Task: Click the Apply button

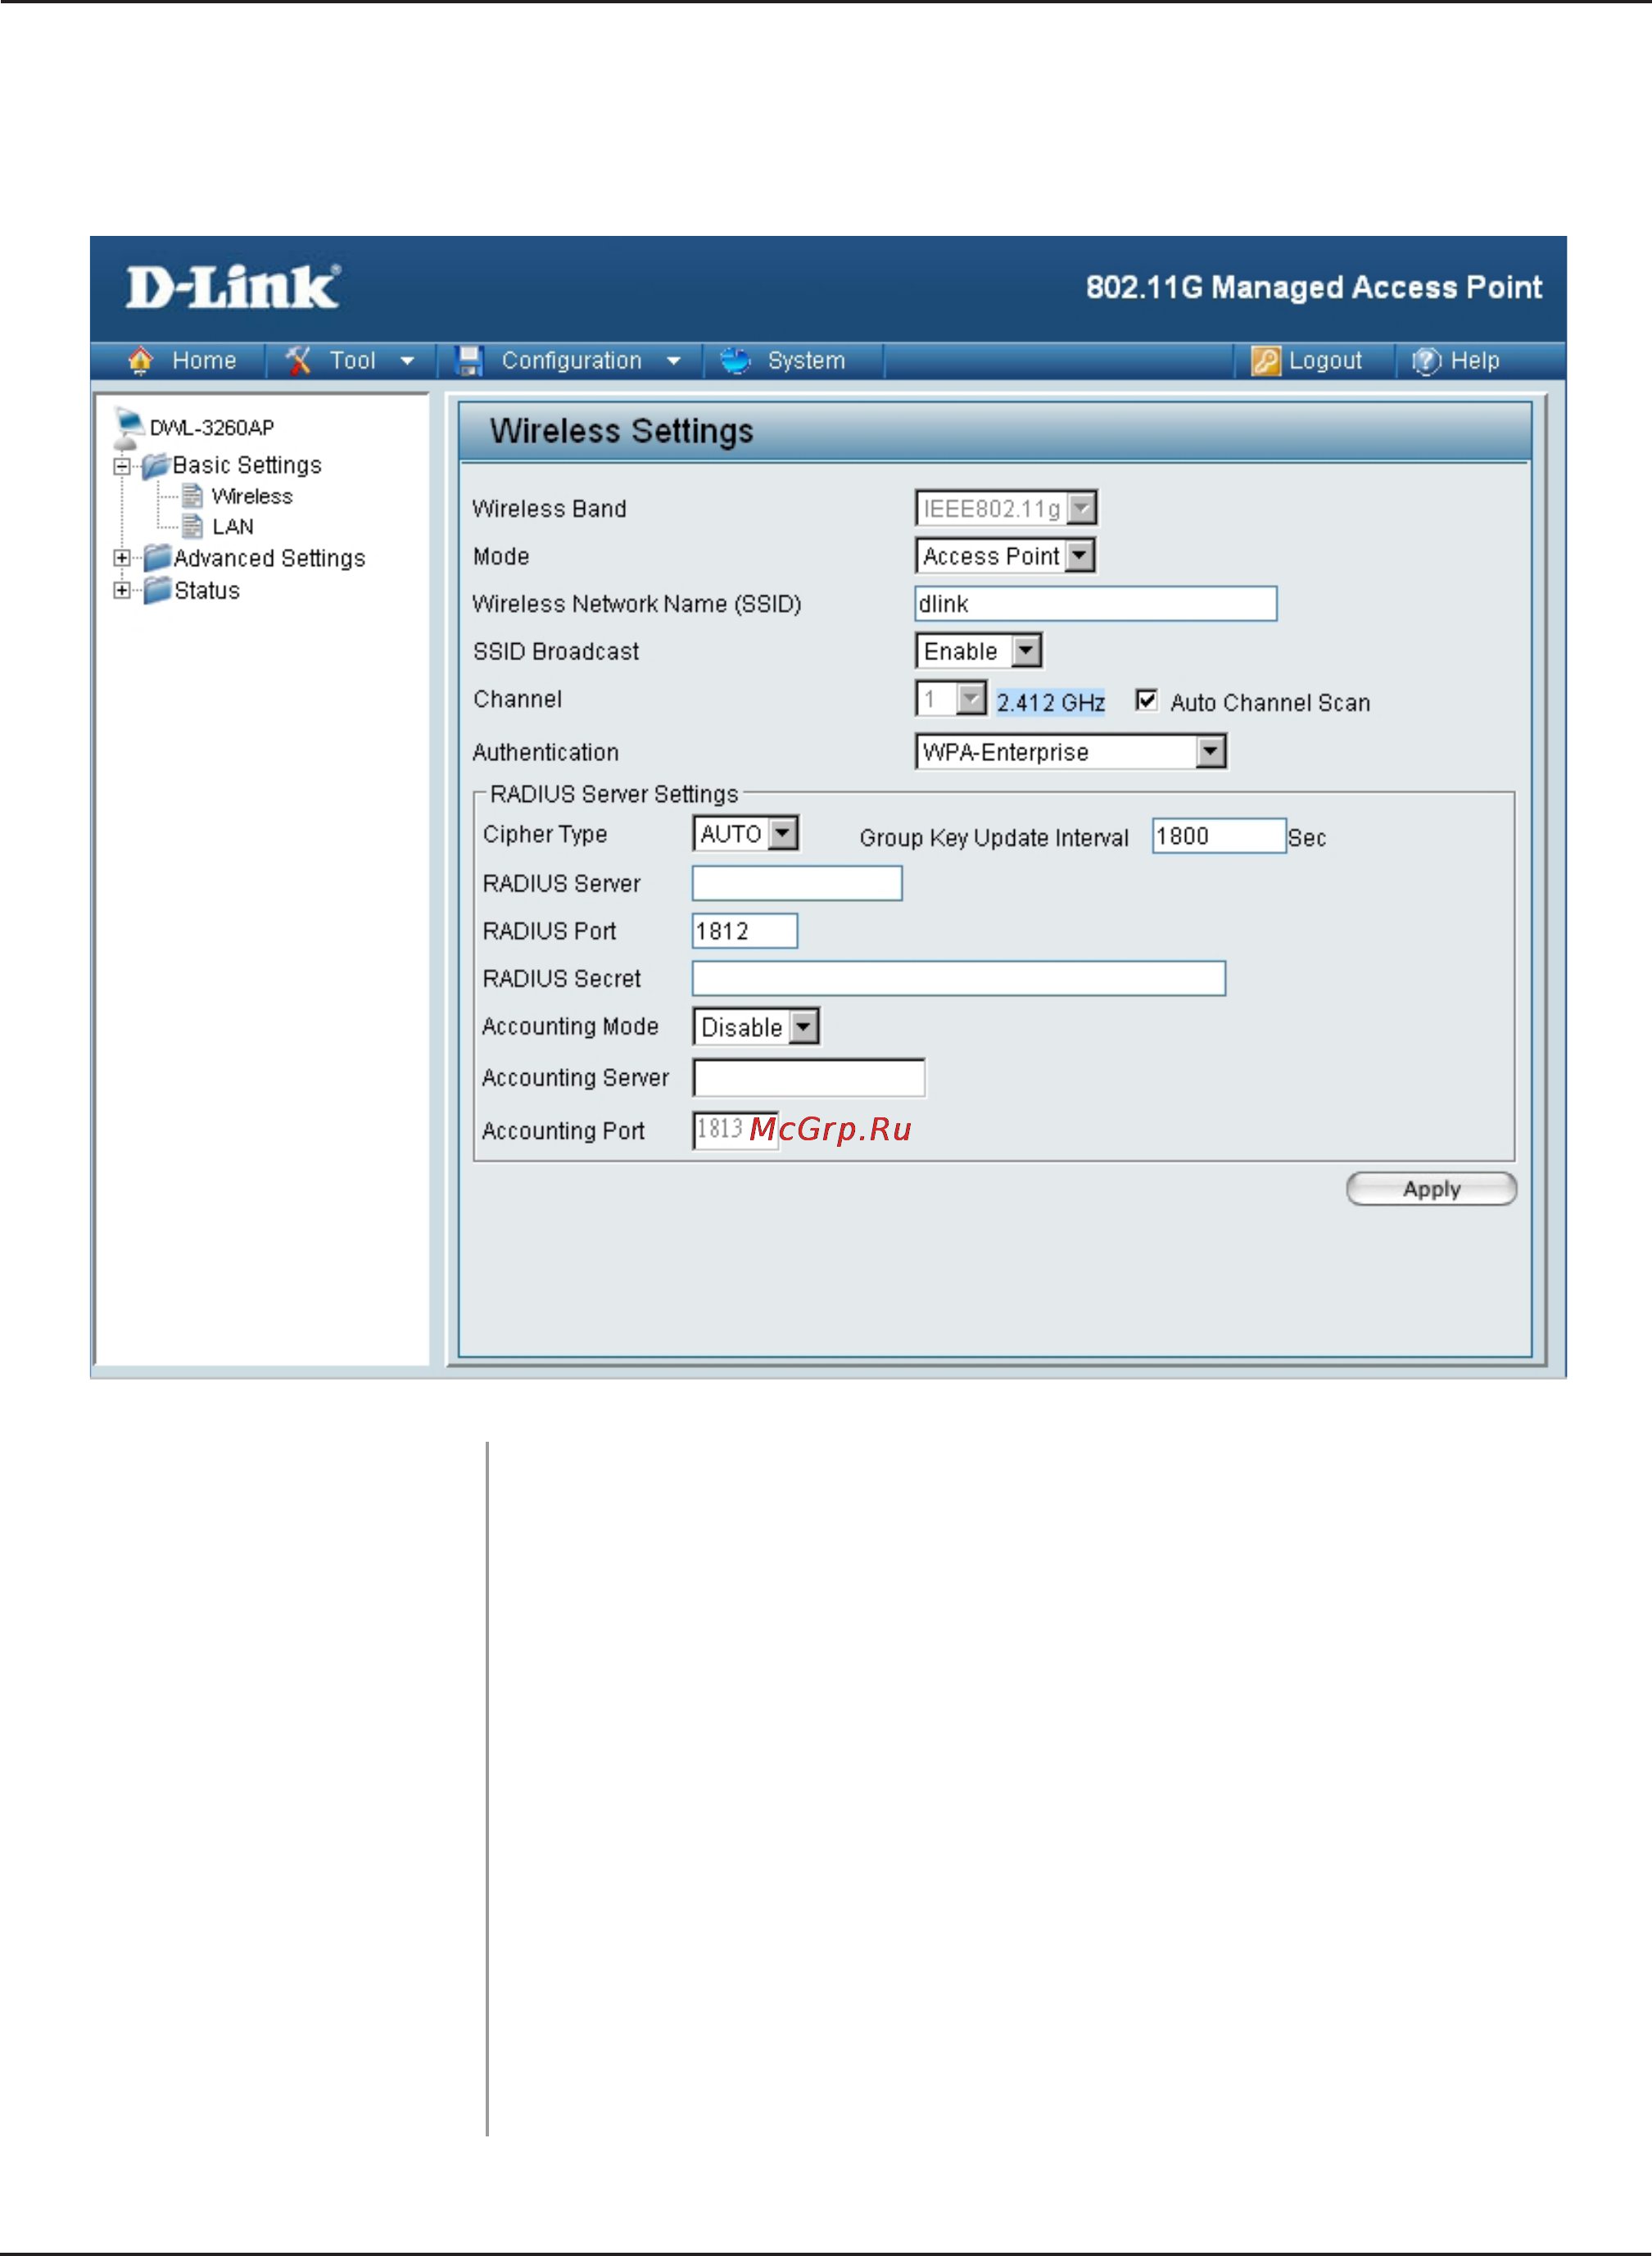Action: tap(1431, 1189)
